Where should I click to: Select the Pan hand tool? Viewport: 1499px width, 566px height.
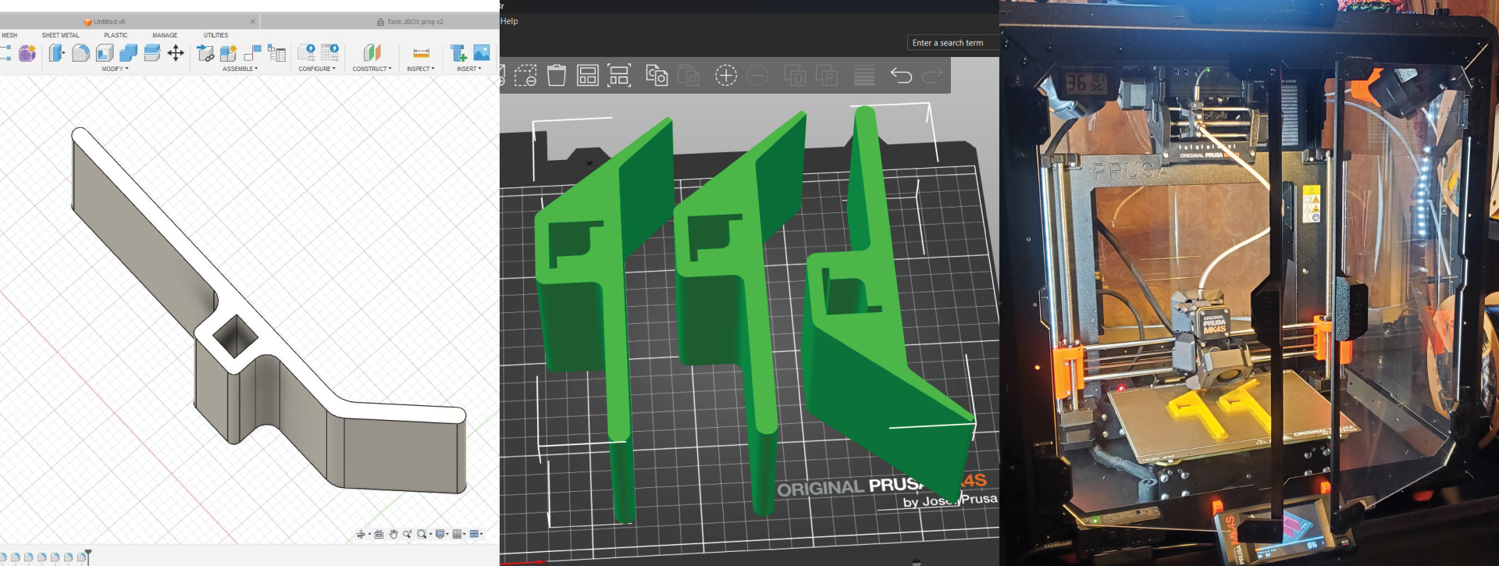click(x=393, y=534)
